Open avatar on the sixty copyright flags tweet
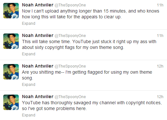This screenshot has width=167, height=120. pyautogui.click(x=11, y=41)
